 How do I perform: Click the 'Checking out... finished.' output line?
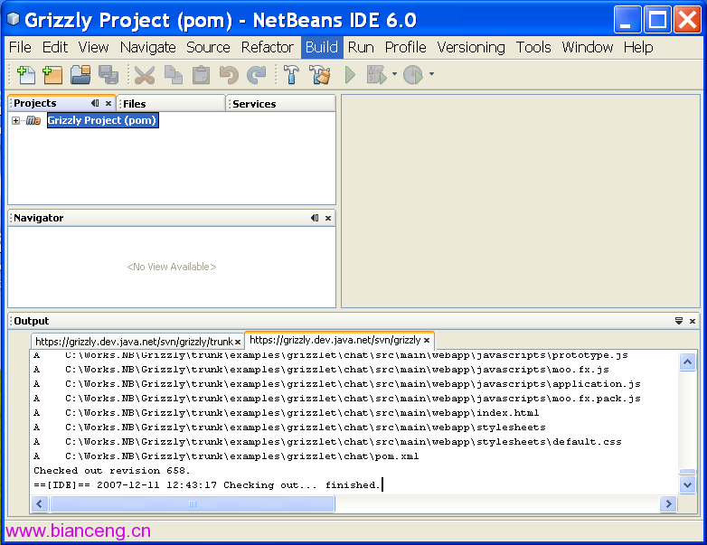pyautogui.click(x=207, y=485)
